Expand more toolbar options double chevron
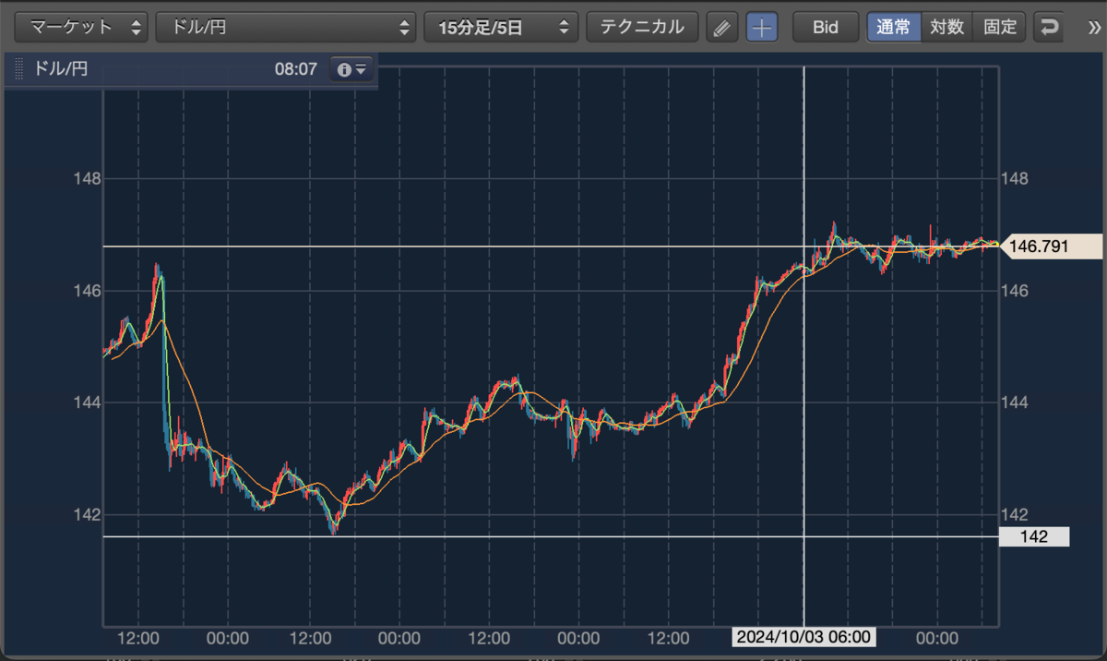Image resolution: width=1107 pixels, height=661 pixels. [1094, 28]
